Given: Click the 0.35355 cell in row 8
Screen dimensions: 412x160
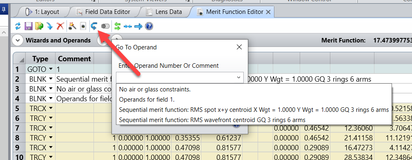Looking at the screenshot, I should [x=186, y=138].
